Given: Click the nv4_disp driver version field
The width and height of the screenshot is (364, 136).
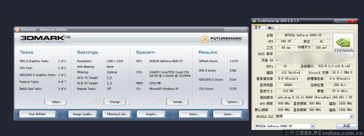Looking at the screenshot, I should coord(315,98).
